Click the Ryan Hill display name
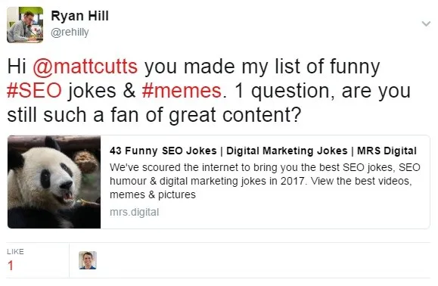438x286 pixels. point(79,16)
